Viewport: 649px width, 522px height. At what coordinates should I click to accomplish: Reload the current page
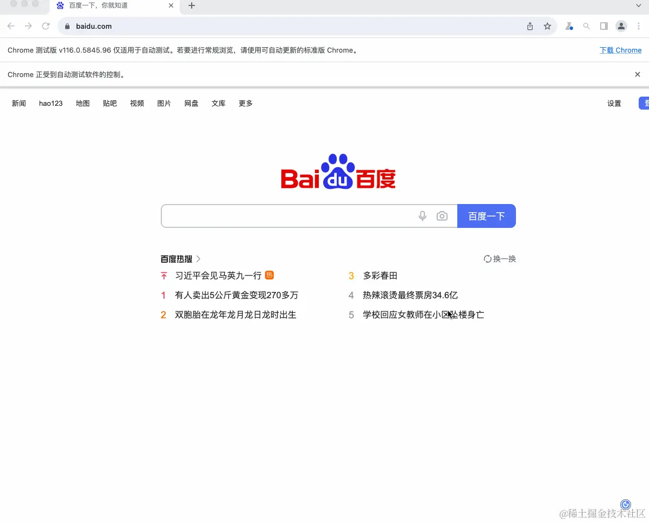pos(46,26)
